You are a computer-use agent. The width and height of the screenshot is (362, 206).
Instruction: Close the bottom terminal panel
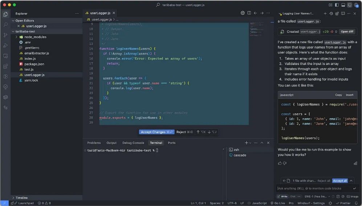click(268, 143)
